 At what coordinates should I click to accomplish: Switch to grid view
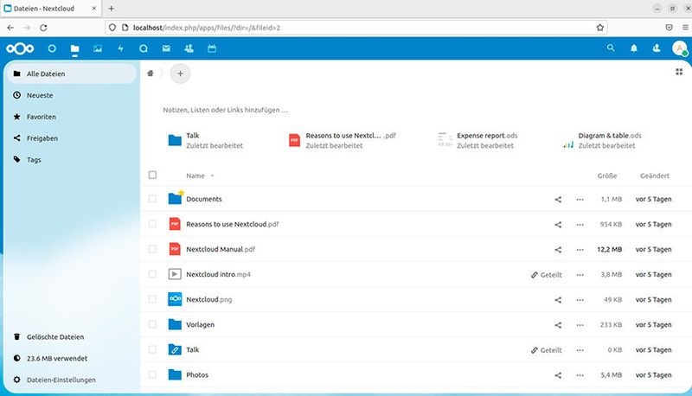(679, 72)
